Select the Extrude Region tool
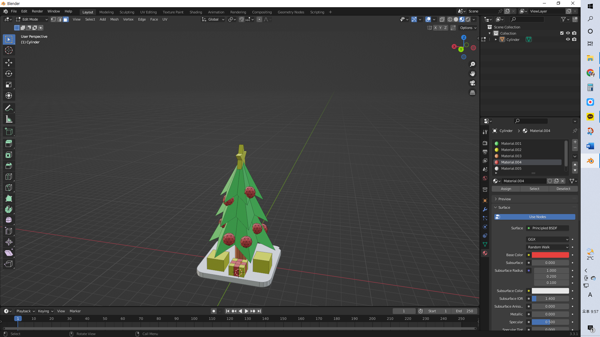The image size is (600, 337). coord(9,144)
